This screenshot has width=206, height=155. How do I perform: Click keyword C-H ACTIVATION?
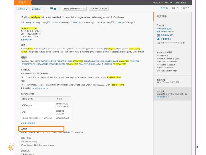pos(41,61)
